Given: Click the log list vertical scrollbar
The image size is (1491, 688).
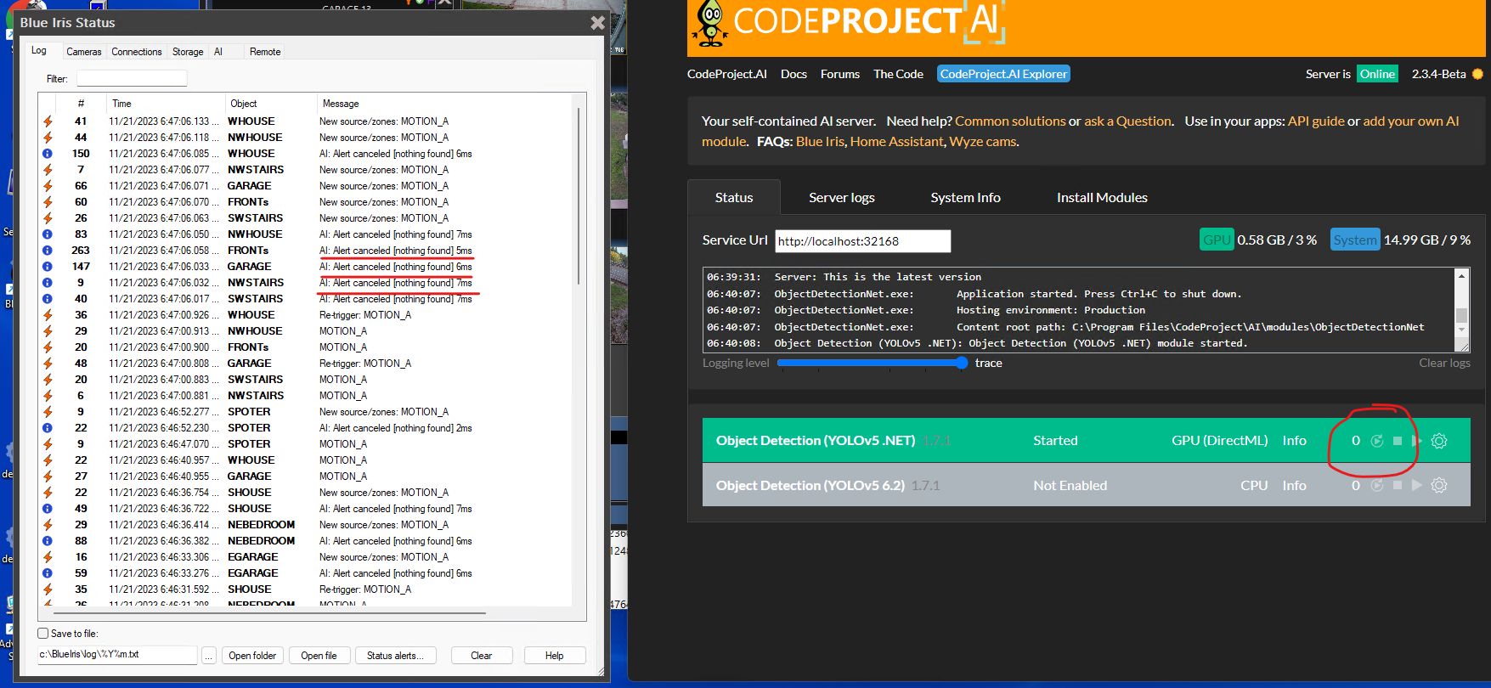Looking at the screenshot, I should pyautogui.click(x=579, y=195).
